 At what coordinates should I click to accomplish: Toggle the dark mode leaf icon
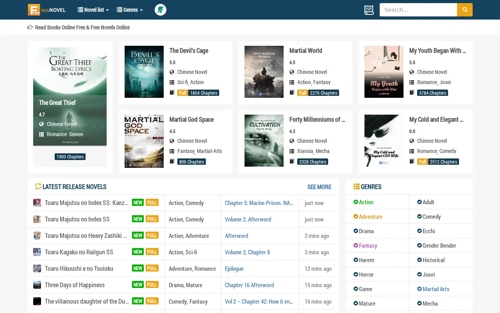(161, 10)
